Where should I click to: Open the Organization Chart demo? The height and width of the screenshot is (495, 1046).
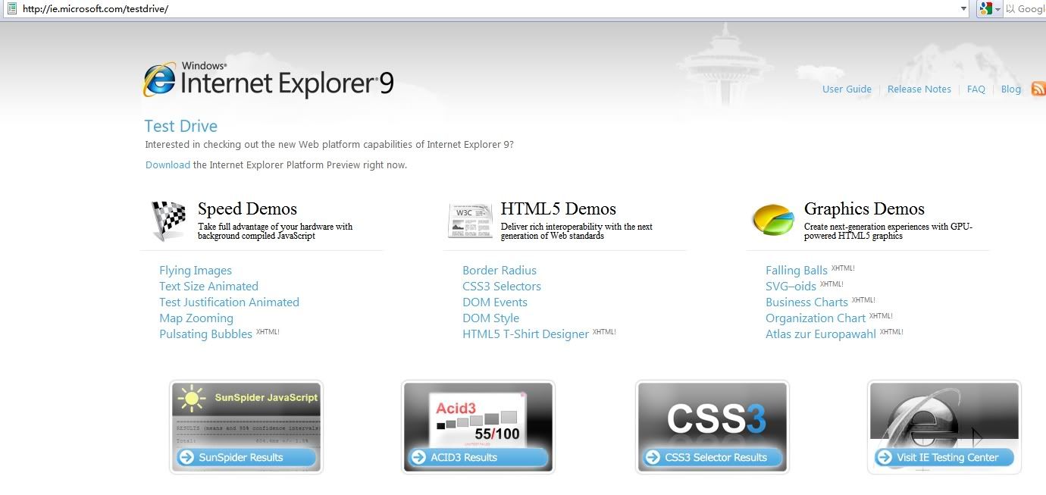tap(816, 318)
